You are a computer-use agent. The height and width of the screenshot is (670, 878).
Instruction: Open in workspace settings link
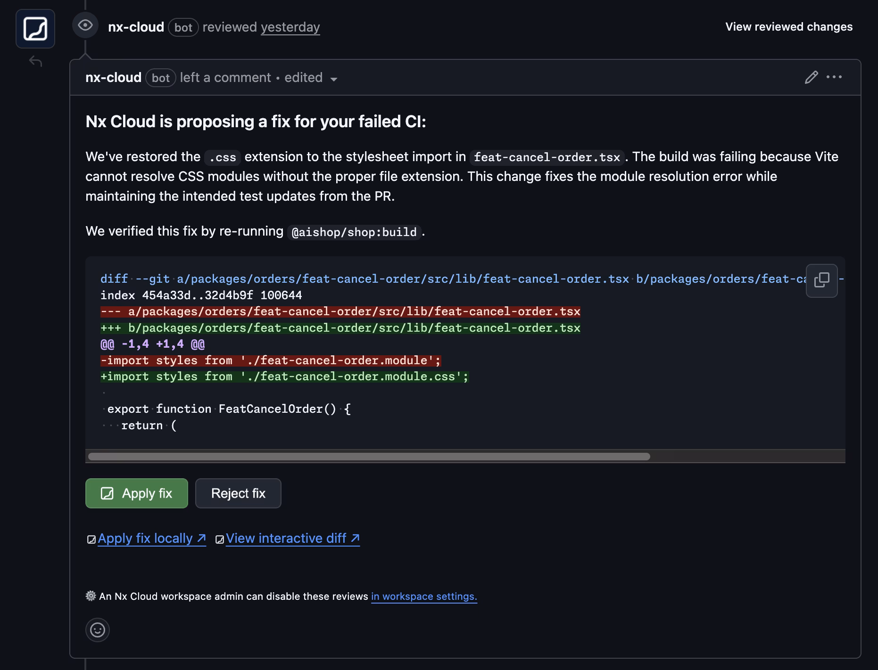click(423, 596)
